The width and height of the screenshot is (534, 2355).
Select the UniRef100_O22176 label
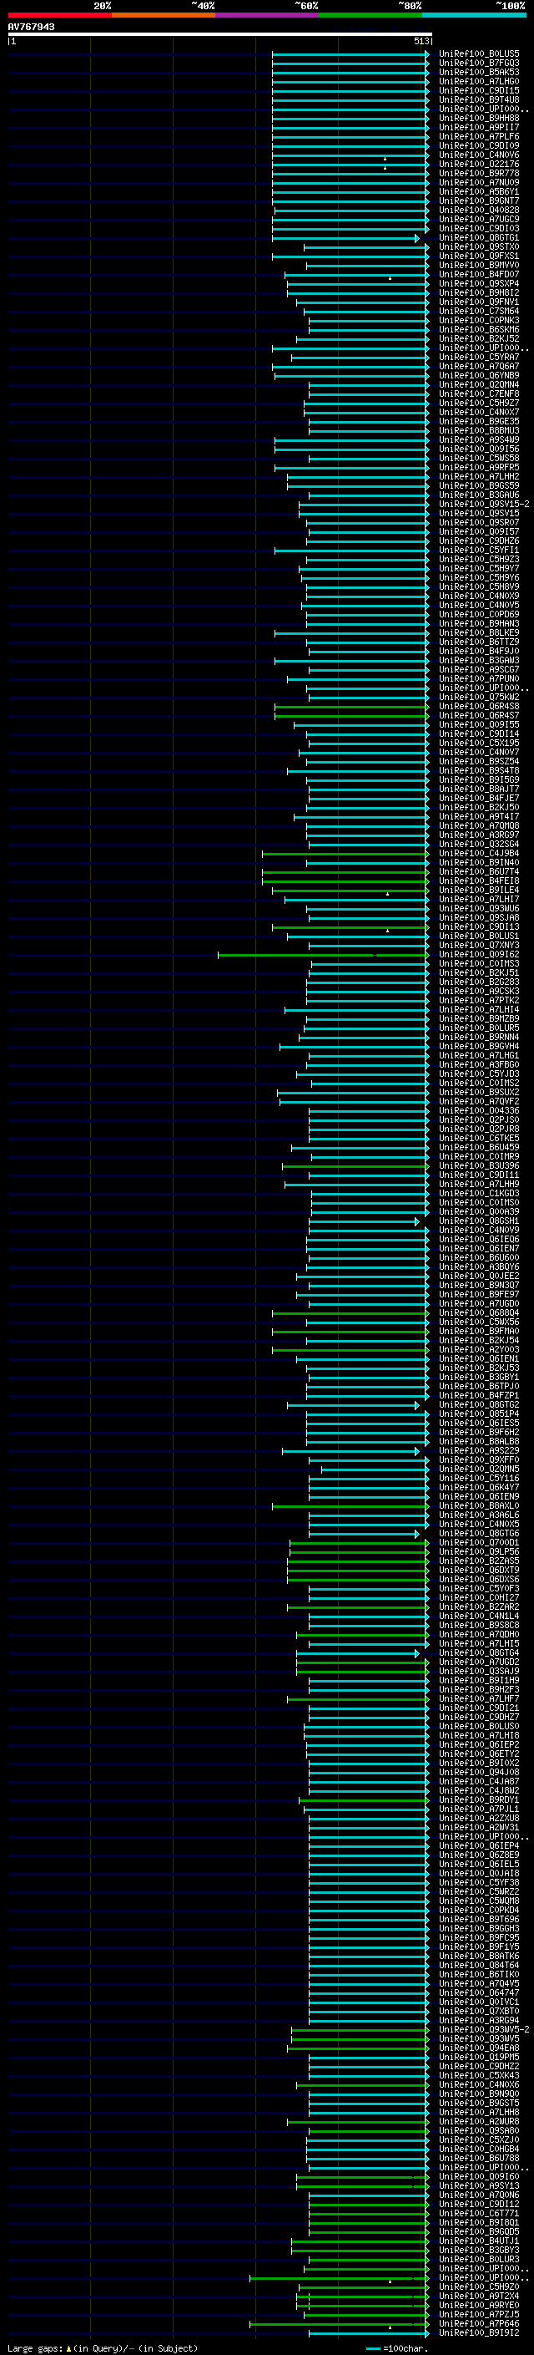tap(479, 165)
